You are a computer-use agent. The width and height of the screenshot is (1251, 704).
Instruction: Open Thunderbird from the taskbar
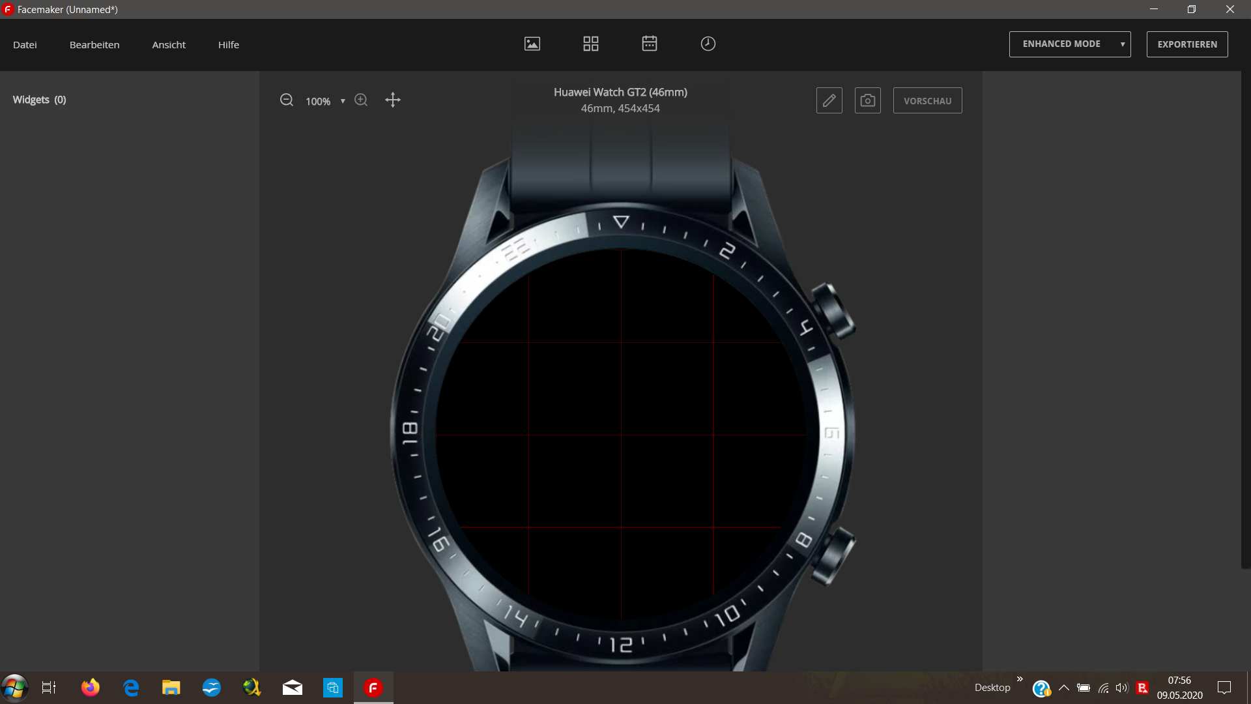tap(212, 688)
